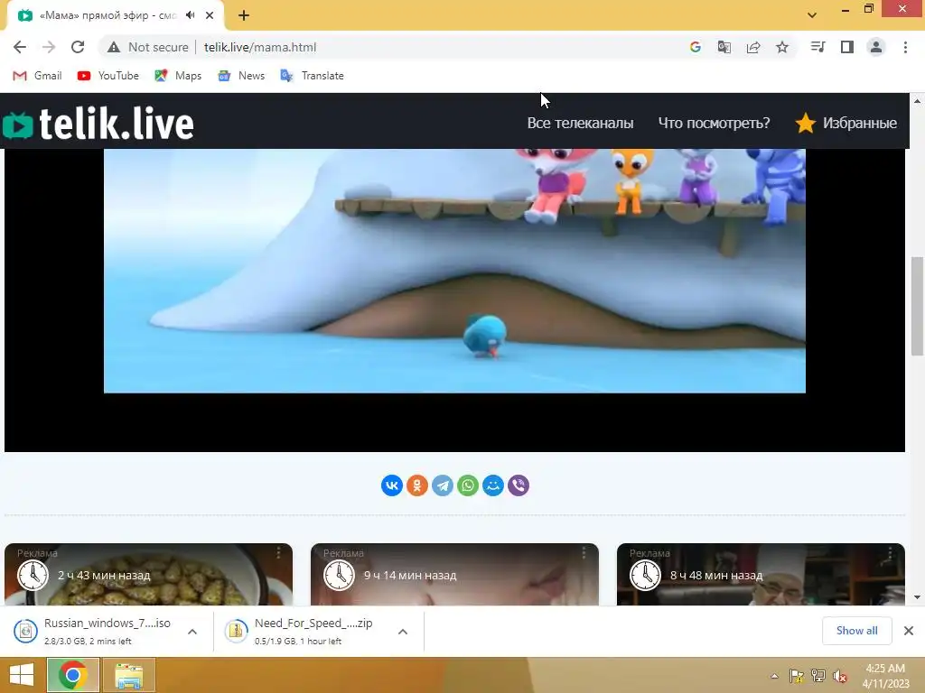Screen dimensions: 925x693
Task: Open the Windows Start button
Action: 22,675
